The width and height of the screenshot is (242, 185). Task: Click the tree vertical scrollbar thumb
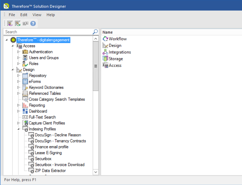(96, 66)
